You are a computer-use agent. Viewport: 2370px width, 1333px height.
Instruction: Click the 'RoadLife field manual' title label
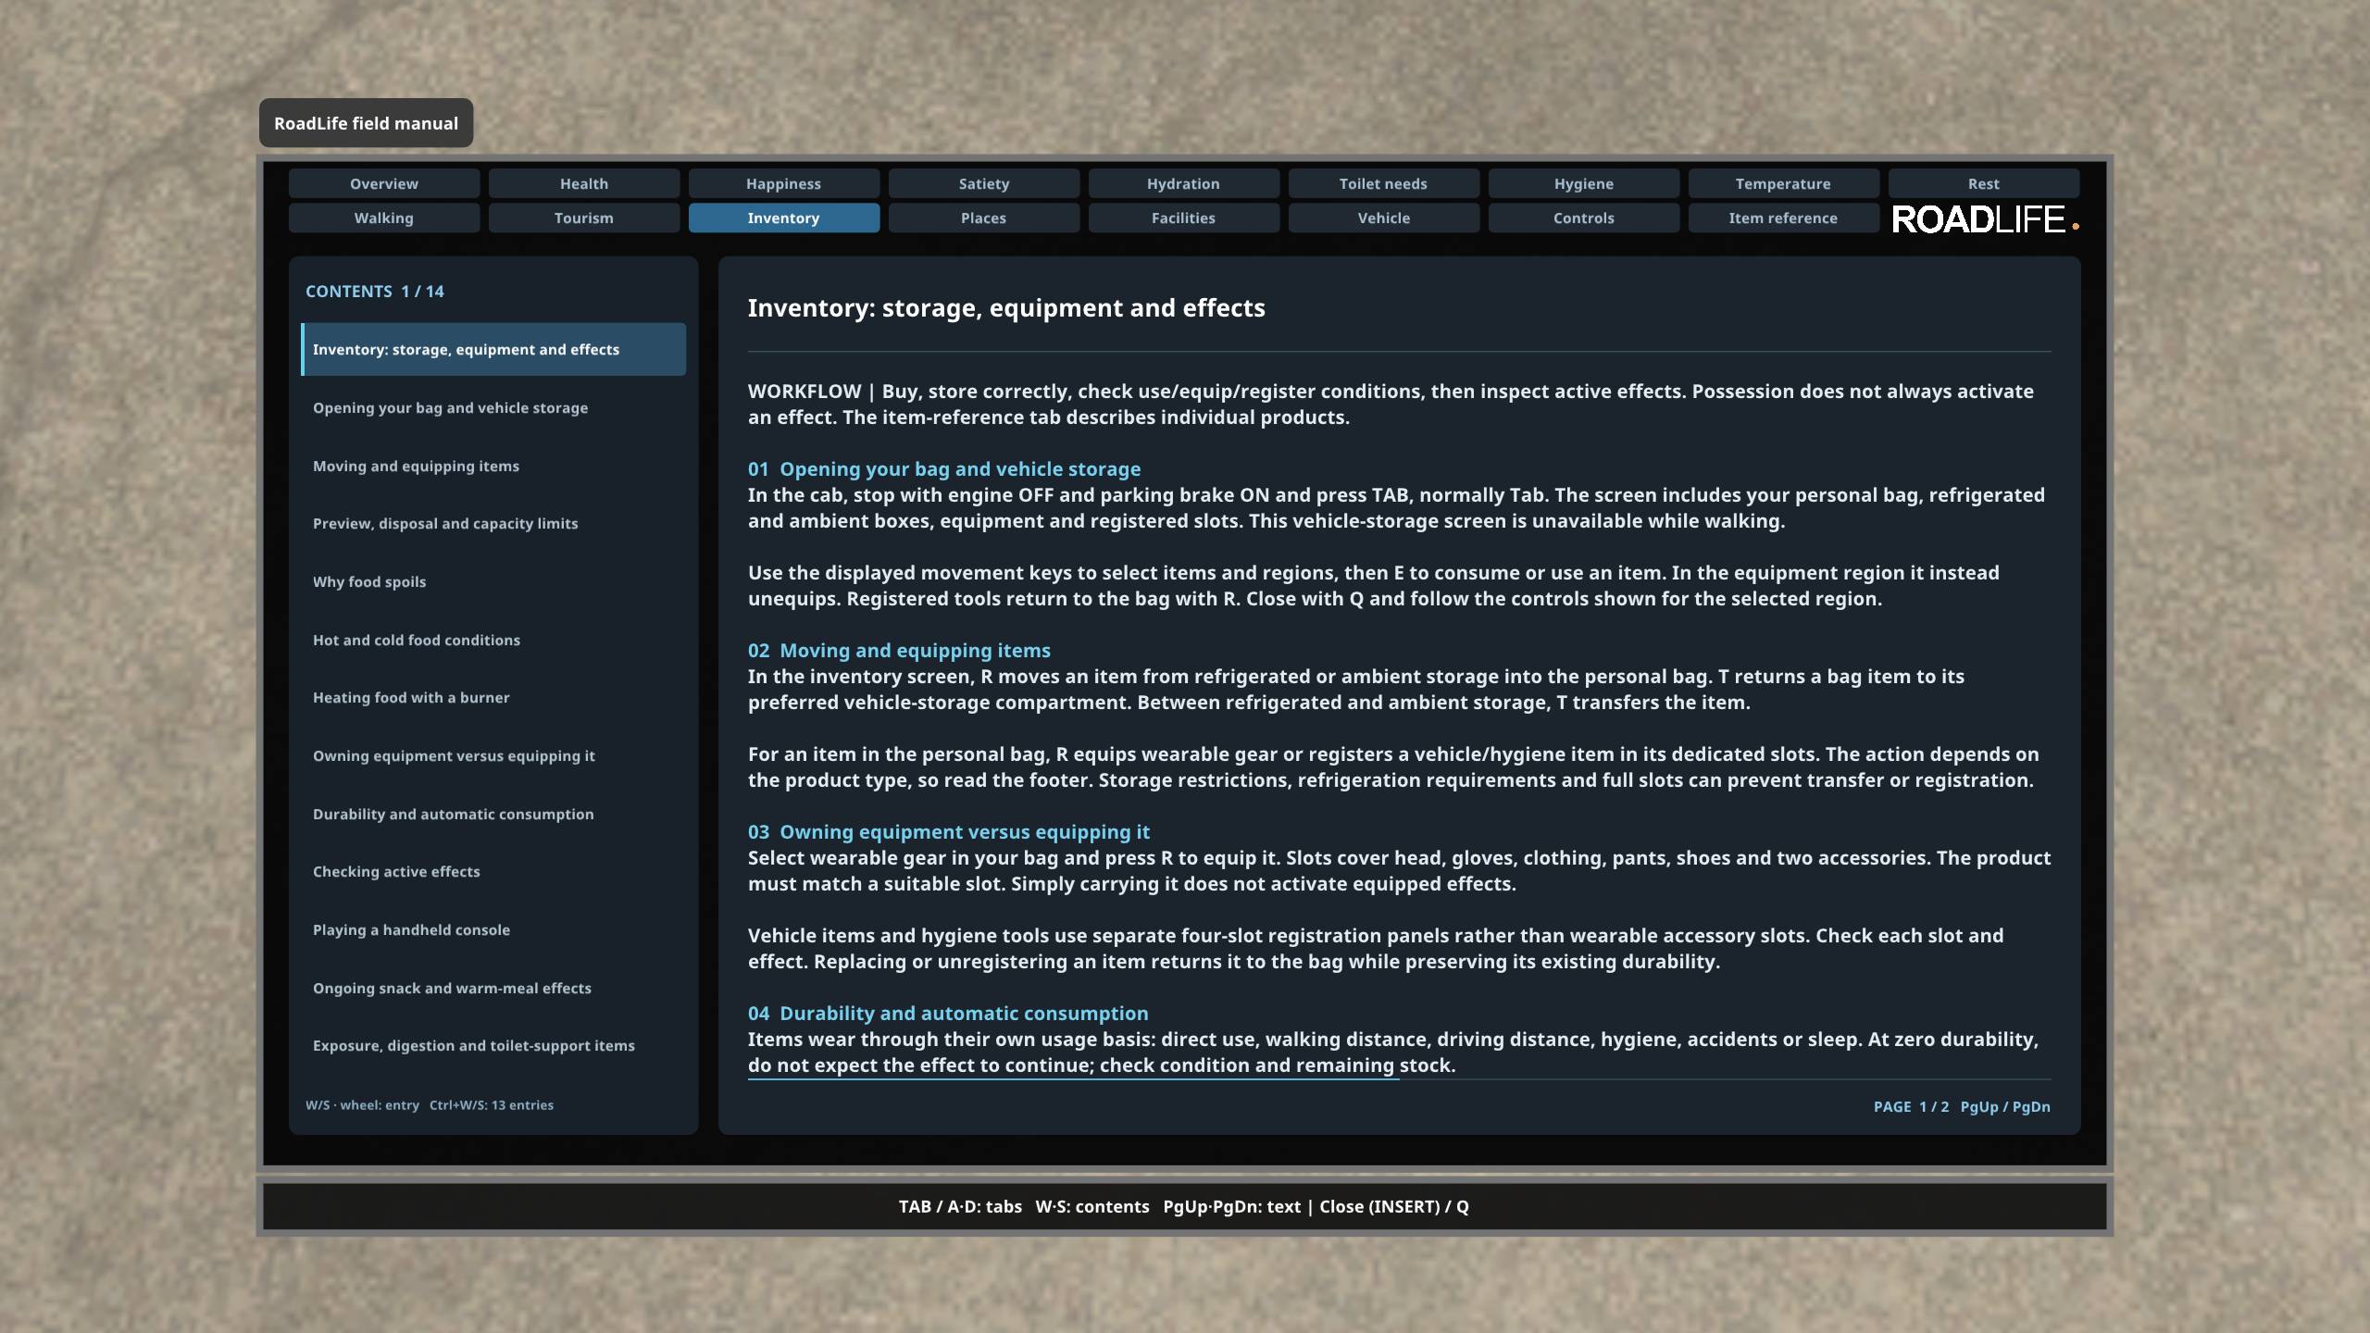[x=366, y=123]
